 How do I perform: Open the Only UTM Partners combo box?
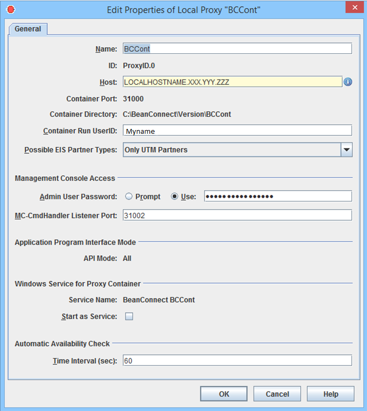click(231, 150)
